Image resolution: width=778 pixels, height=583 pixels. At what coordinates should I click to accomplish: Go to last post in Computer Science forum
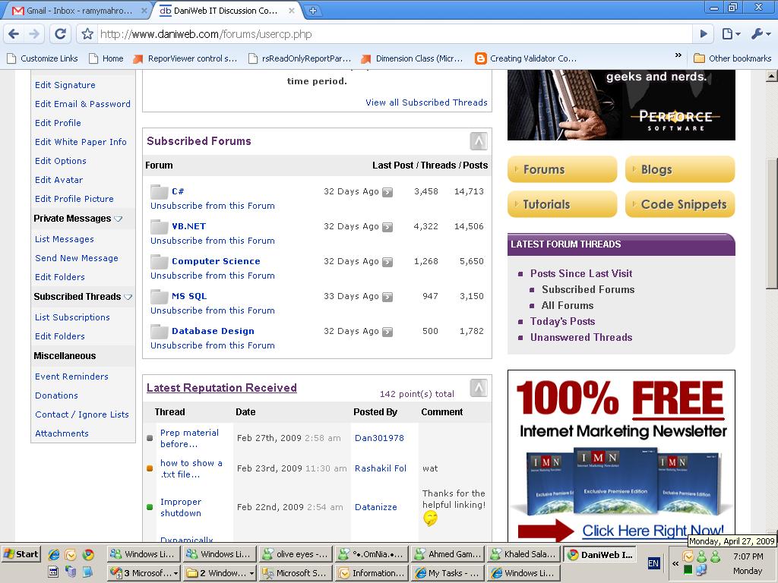(x=387, y=262)
